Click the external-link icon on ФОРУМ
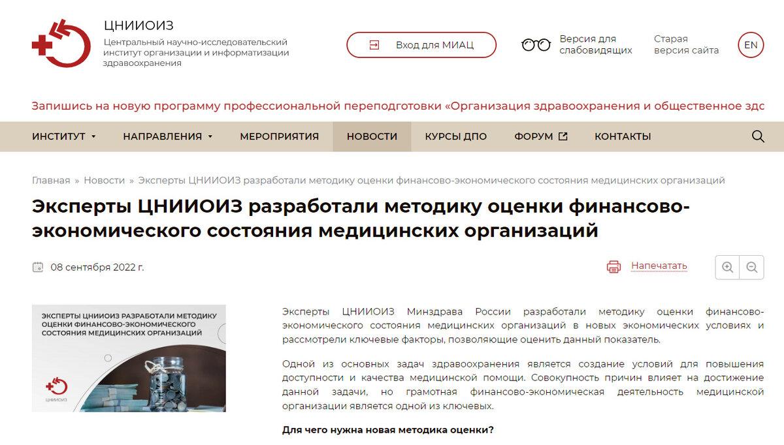The image size is (784, 445). pyautogui.click(x=563, y=136)
